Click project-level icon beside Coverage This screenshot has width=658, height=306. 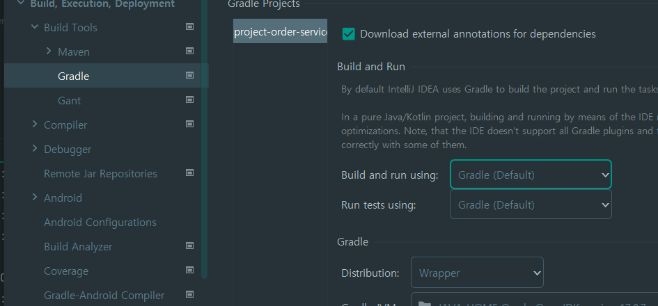189,270
